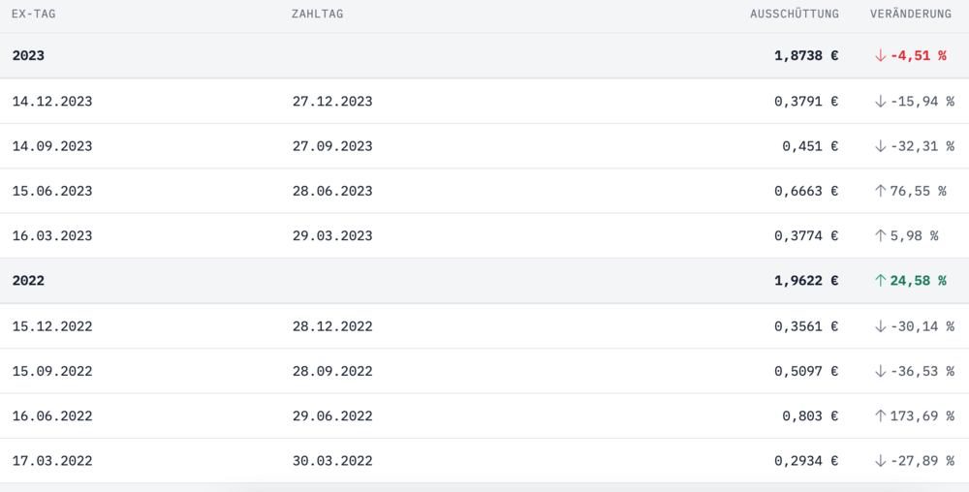Collapse the 2023 year group row
This screenshot has width=969, height=492.
[28, 56]
